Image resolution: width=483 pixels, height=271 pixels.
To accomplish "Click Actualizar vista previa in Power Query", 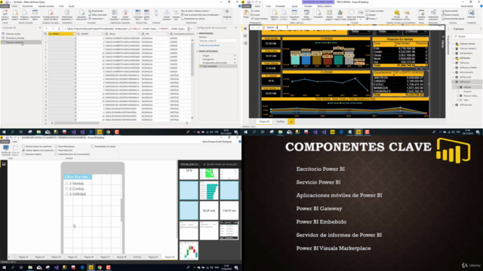I will click(82, 15).
